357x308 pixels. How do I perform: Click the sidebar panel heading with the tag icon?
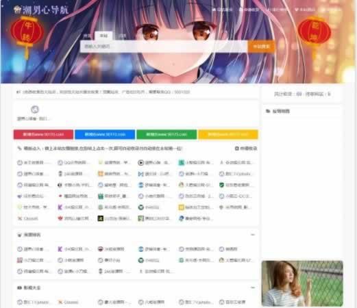click(x=278, y=112)
